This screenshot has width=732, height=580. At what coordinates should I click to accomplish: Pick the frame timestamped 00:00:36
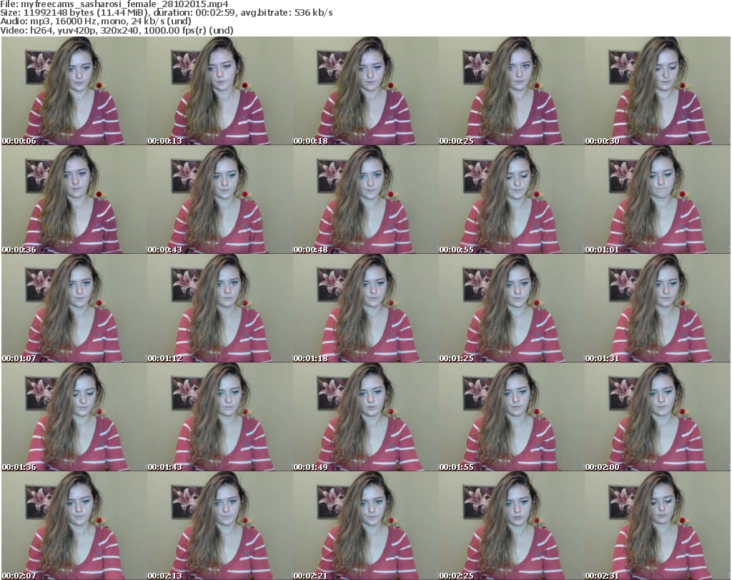pos(74,200)
